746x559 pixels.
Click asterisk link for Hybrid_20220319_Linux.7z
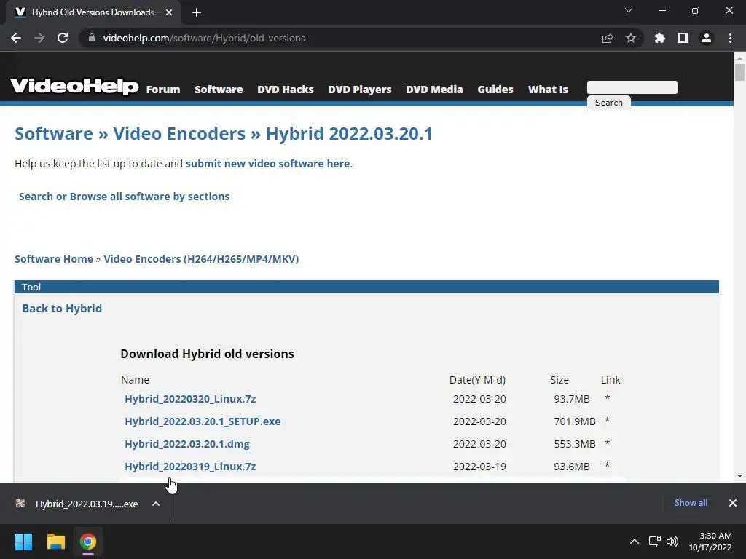pos(607,466)
